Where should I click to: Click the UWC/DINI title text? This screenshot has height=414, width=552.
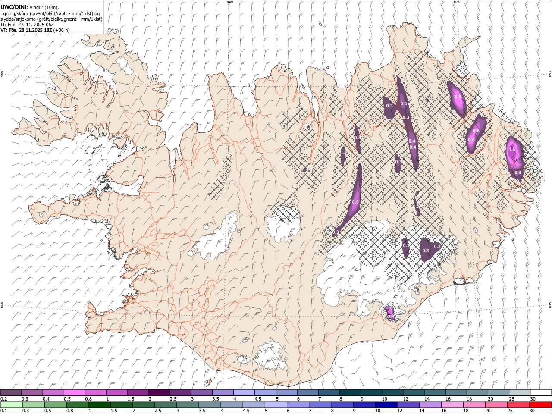pyautogui.click(x=13, y=6)
